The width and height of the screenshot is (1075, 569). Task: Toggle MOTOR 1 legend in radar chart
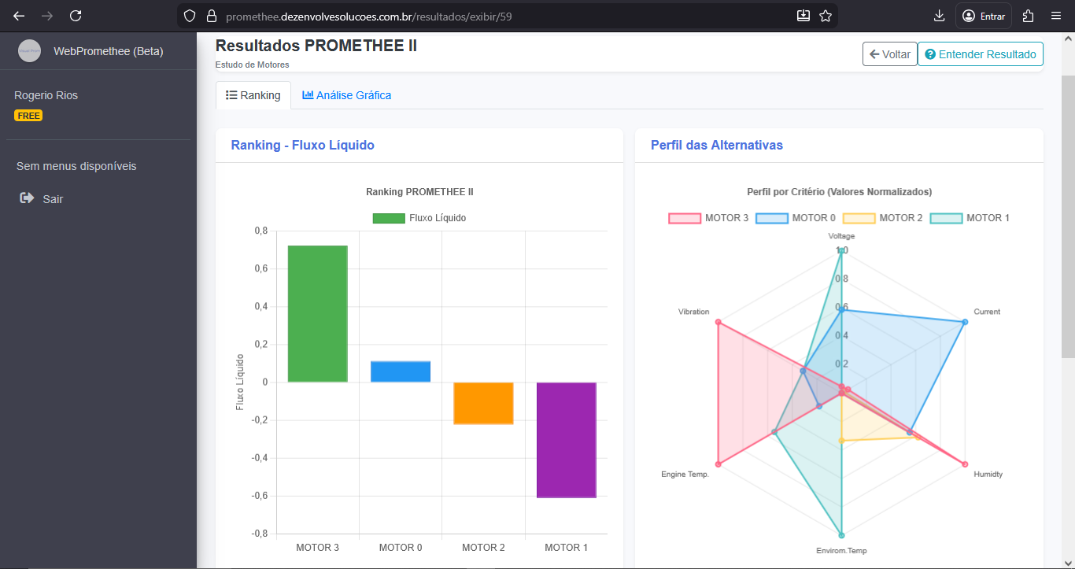[970, 218]
